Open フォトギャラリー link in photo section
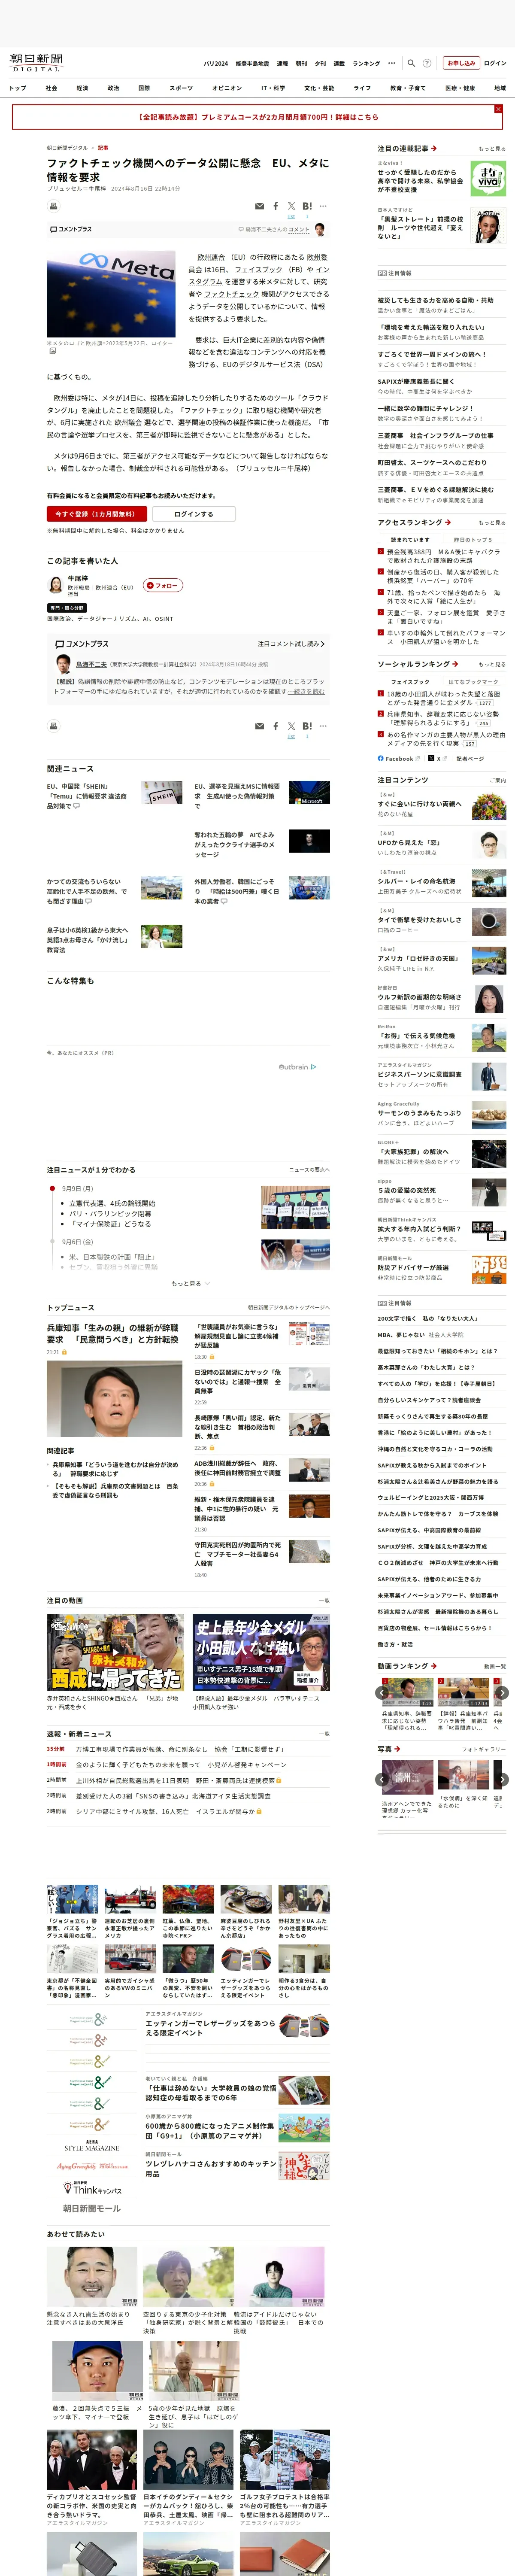Viewport: 515px width, 2576px height. [x=484, y=1749]
